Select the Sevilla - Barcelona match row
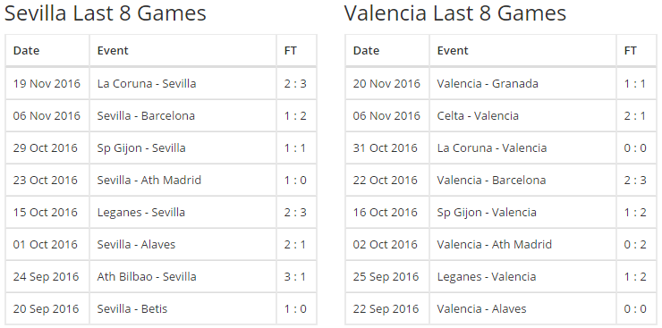The width and height of the screenshot is (662, 328). point(161,115)
